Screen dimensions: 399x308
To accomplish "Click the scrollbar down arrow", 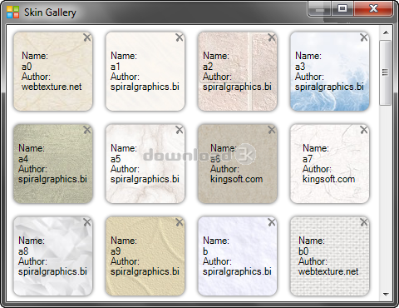I will (x=386, y=295).
